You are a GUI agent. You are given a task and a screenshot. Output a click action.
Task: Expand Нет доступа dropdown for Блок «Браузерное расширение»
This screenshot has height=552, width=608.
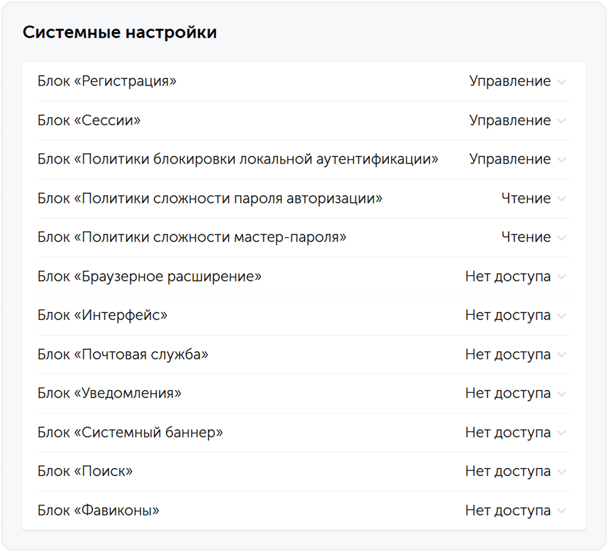561,276
